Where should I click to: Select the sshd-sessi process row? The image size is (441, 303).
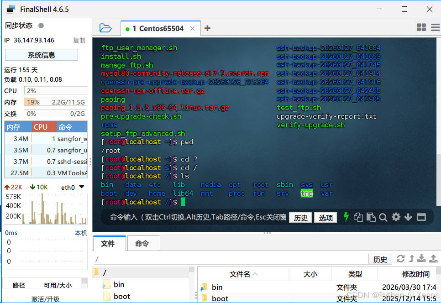tap(46, 162)
